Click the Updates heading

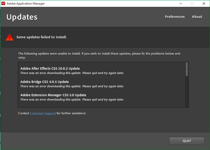(x=22, y=17)
